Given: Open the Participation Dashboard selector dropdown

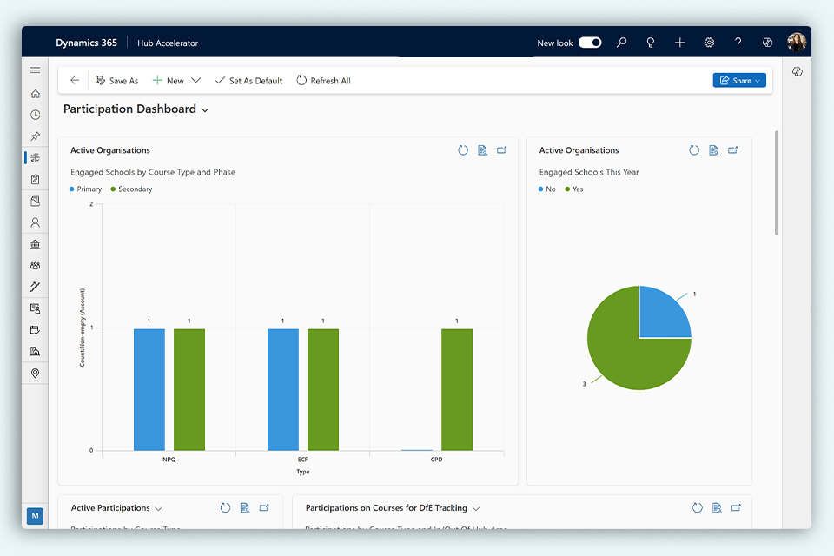Looking at the screenshot, I should (x=205, y=110).
